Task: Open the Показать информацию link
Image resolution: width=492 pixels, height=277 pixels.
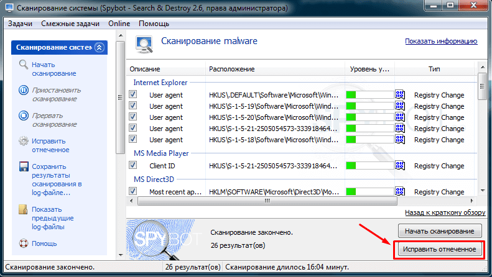Action: (x=441, y=41)
